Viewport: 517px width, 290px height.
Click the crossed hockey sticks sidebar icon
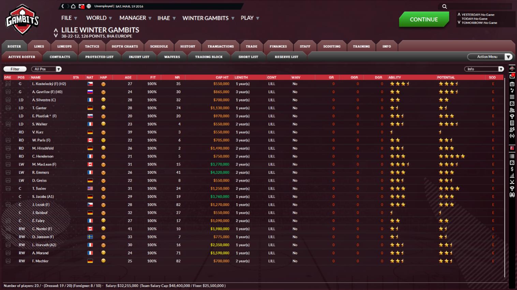click(512, 182)
